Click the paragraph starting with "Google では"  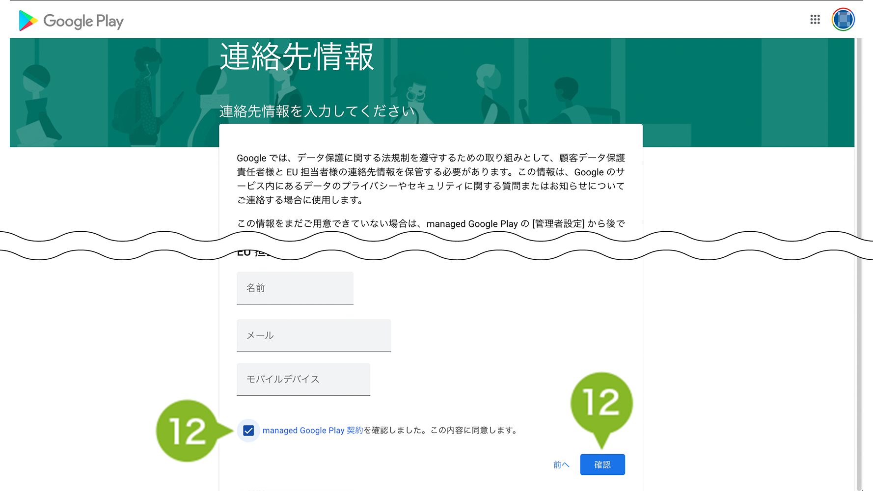[431, 179]
